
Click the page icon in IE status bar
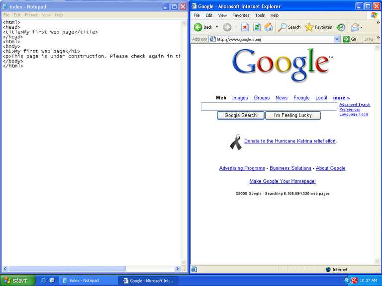(x=194, y=269)
